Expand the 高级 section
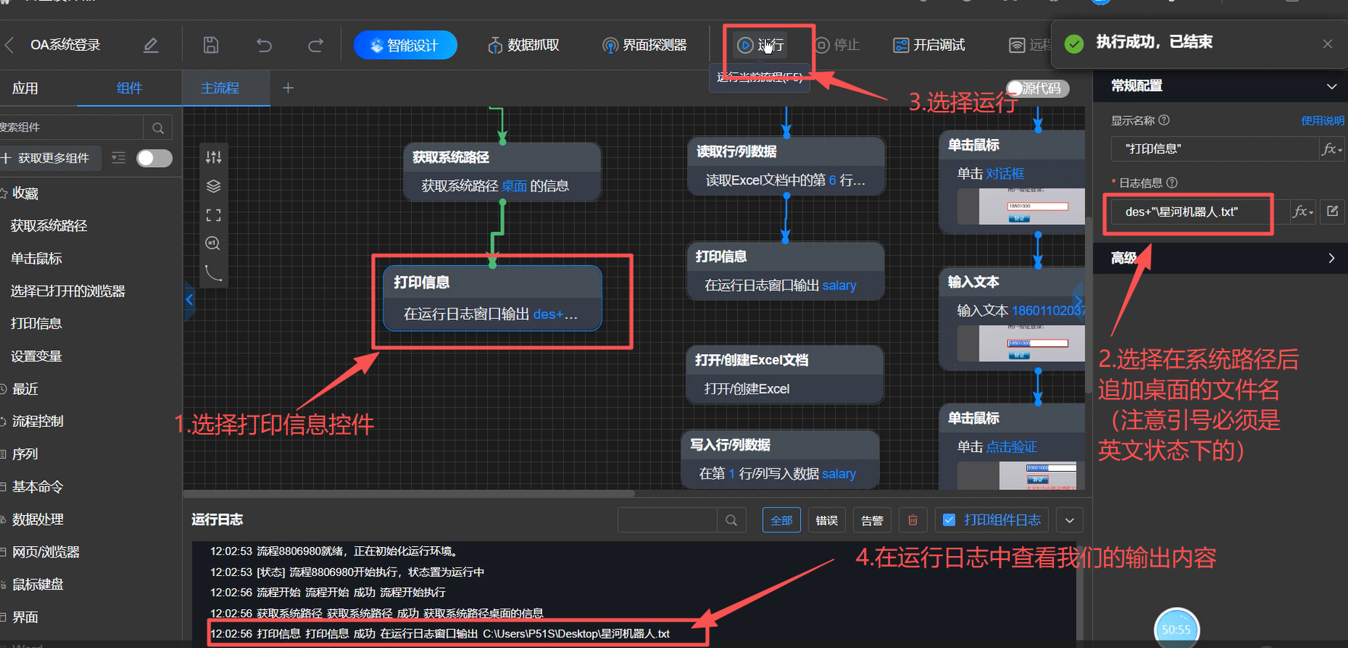The width and height of the screenshot is (1348, 648). [1331, 258]
